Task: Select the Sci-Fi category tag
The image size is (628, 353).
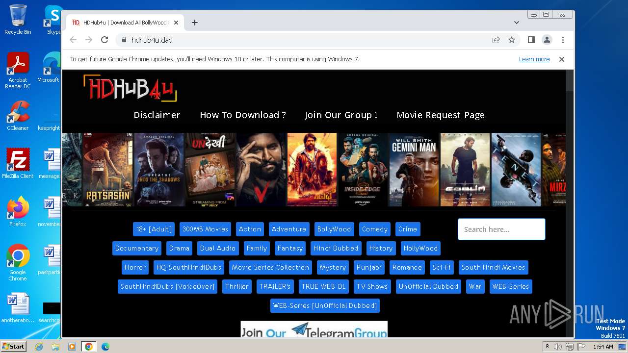Action: coord(442,267)
